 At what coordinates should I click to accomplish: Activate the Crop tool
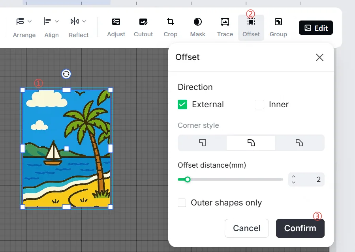171,28
